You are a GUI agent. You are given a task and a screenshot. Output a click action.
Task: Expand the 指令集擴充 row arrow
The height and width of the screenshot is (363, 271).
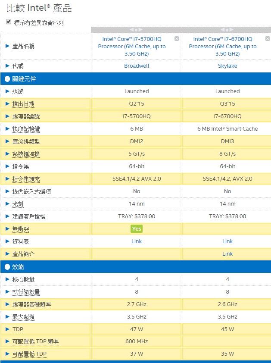[7, 179]
